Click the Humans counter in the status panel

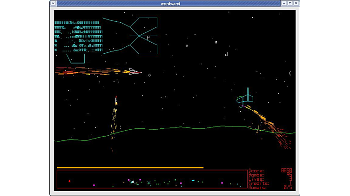[x=270, y=187]
